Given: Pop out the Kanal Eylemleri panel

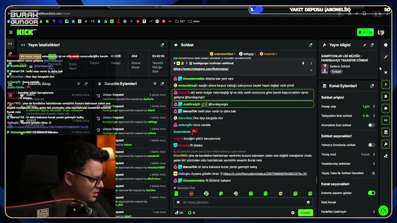Looking at the screenshot, I should click(x=372, y=86).
